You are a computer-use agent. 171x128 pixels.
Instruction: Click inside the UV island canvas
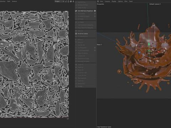point(34,64)
